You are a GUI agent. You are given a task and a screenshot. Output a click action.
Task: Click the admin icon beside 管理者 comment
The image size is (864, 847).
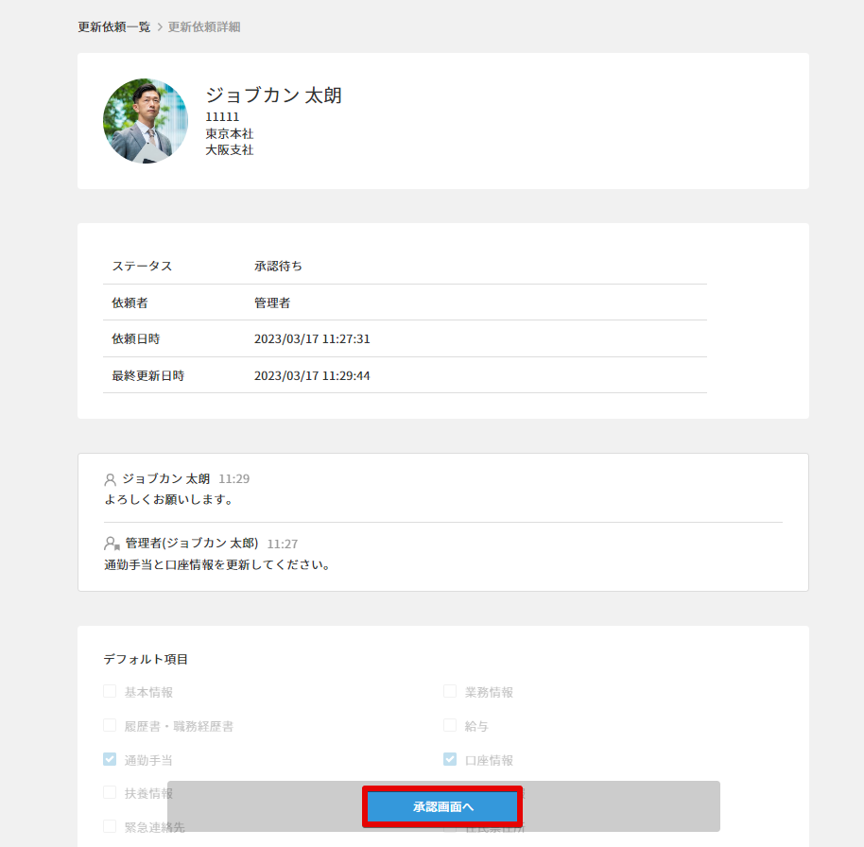(x=112, y=544)
